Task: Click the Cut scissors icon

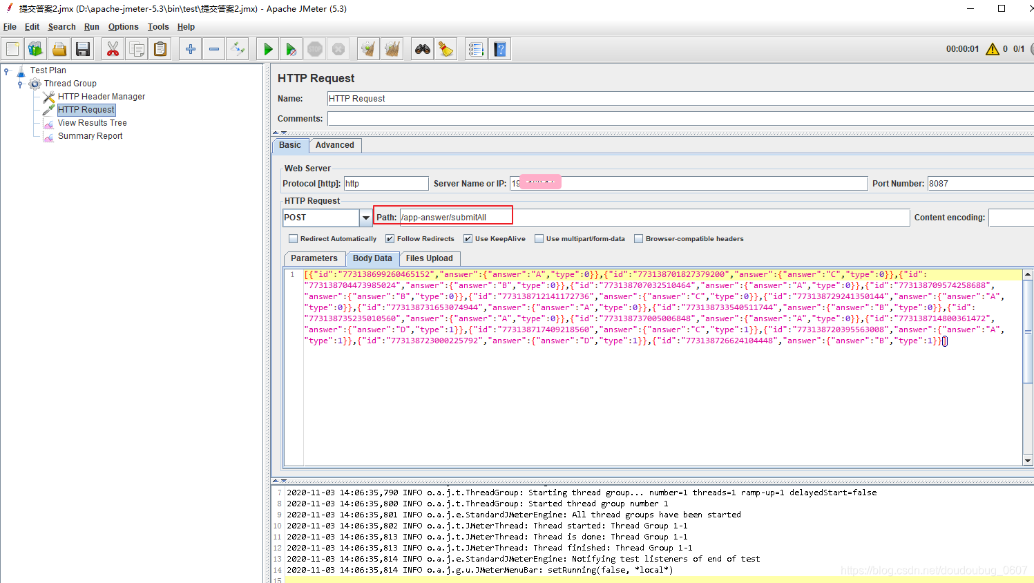Action: coord(113,49)
